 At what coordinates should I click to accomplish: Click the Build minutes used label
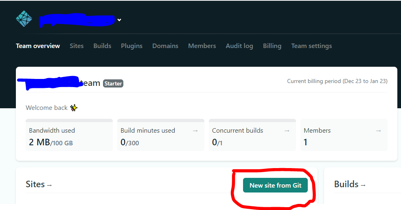pos(148,131)
